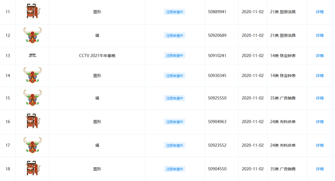335x181 pixels.
Task: Select the name 图形 in row 16
Action: point(97,121)
